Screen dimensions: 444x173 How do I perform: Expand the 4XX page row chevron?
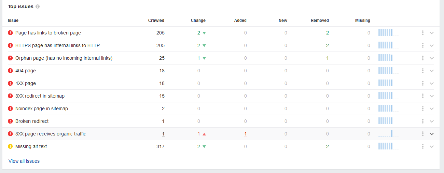(x=432, y=83)
